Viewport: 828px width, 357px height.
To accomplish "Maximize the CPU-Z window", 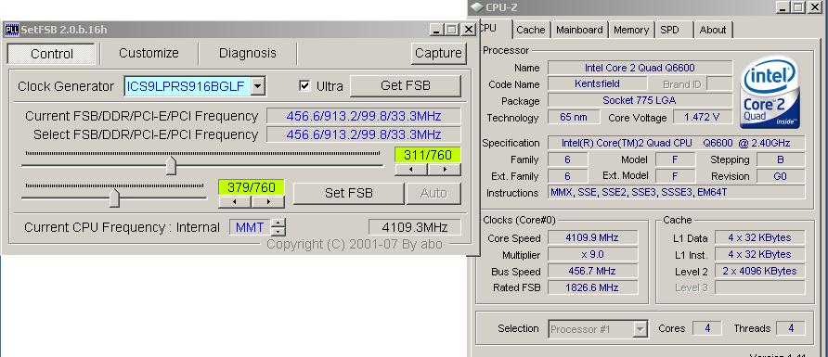I will (798, 6).
